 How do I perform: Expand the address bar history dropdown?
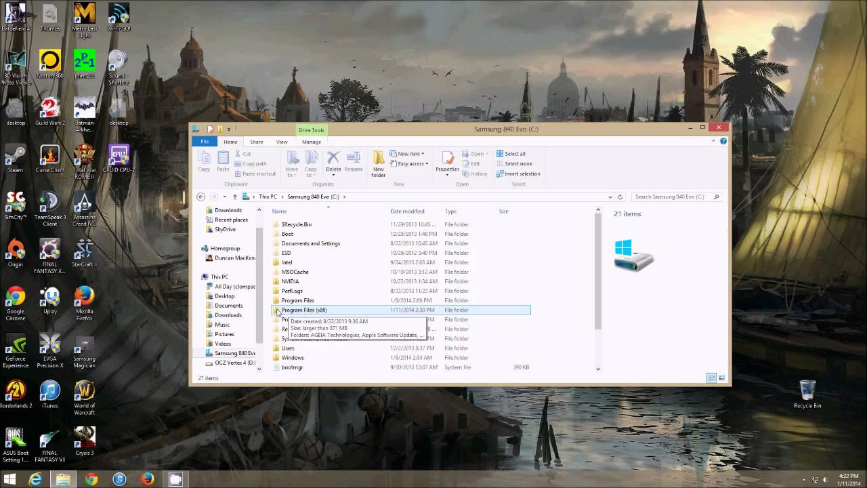(610, 197)
